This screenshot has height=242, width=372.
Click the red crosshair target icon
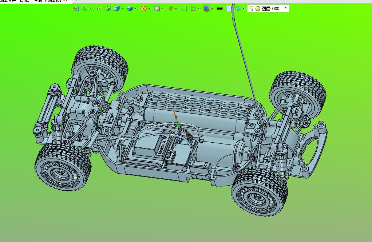(x=170, y=8)
